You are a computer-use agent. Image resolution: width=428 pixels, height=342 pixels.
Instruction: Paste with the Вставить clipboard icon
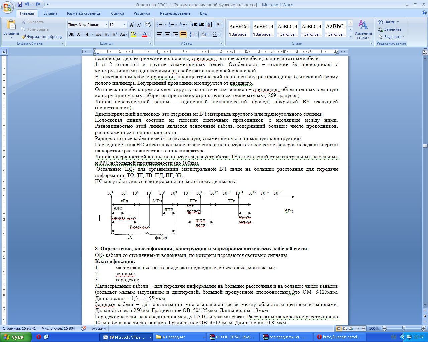pos(11,25)
